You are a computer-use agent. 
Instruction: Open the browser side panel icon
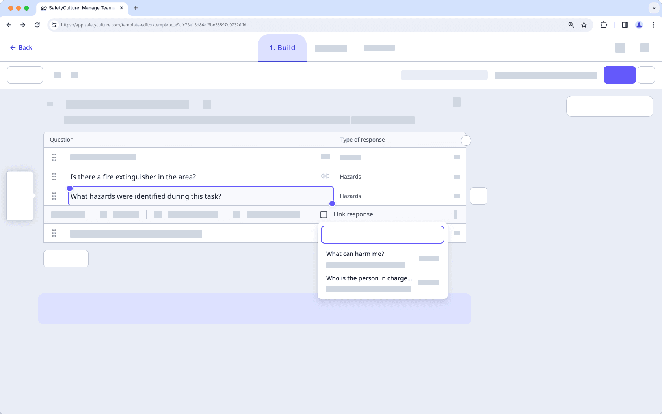point(624,25)
